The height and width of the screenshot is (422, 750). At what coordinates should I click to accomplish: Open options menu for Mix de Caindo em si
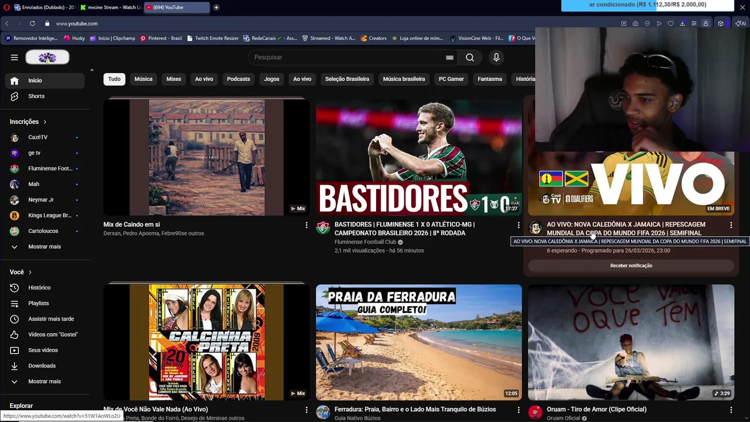(x=306, y=225)
